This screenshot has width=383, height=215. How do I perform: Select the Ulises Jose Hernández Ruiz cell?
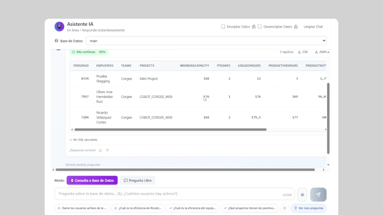coord(104,97)
